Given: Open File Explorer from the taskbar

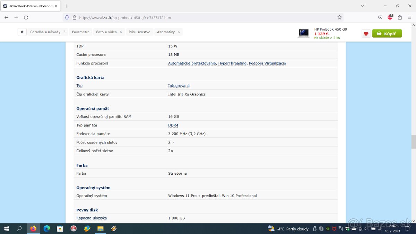Looking at the screenshot, I should coord(101,228).
